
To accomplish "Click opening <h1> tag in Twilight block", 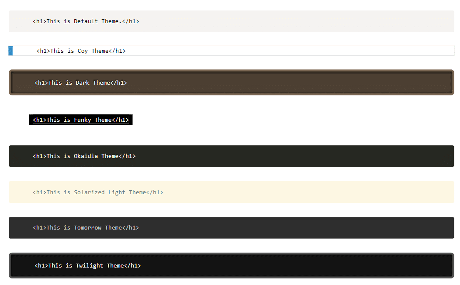I will pos(42,266).
